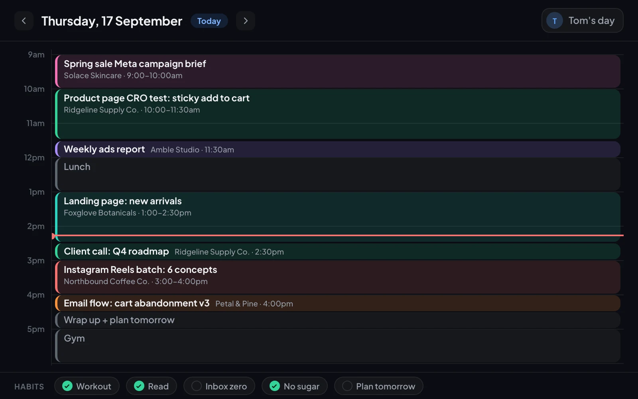Open the Gym block
Screen dimensions: 638x399
point(338,346)
